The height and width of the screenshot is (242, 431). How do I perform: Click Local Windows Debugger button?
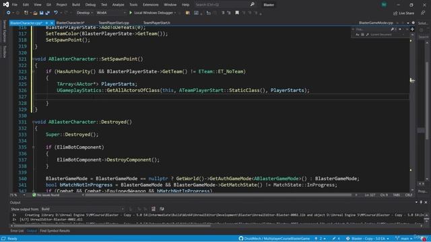coord(154,13)
